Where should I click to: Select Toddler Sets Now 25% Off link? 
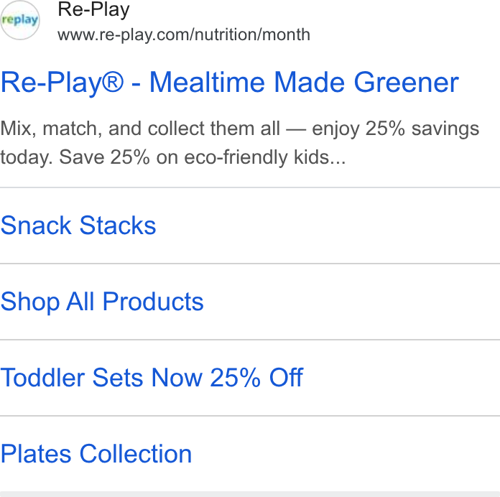[x=152, y=378]
